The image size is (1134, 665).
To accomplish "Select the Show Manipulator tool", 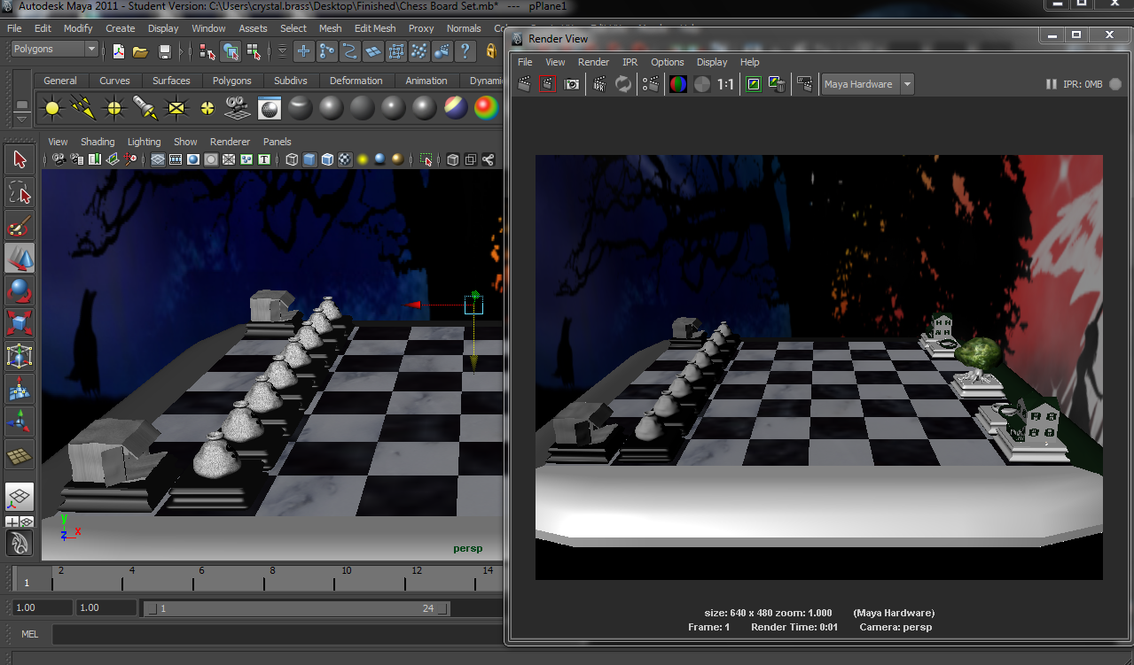I will point(20,421).
